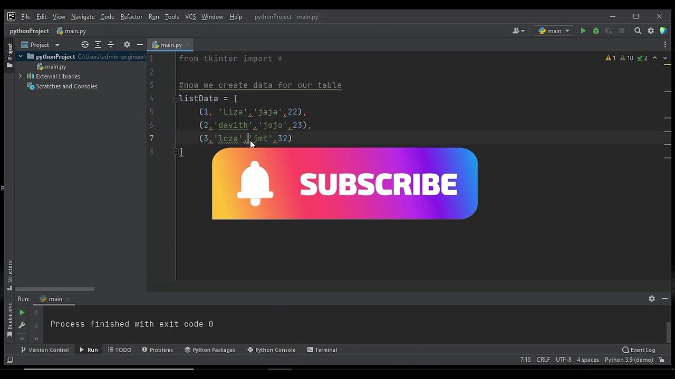Open Project panel options gear
This screenshot has width=675, height=379.
(127, 45)
